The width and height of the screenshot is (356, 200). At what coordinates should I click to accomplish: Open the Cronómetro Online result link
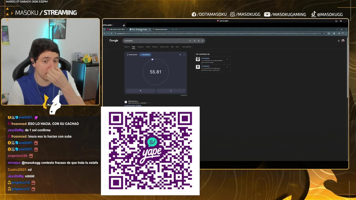tap(133, 106)
